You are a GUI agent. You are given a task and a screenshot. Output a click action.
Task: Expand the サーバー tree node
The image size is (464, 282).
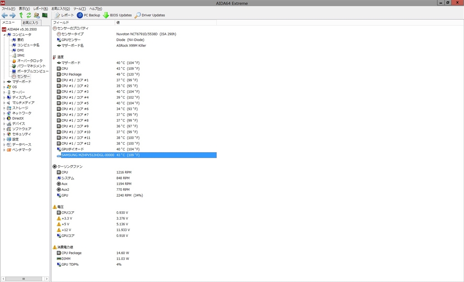pyautogui.click(x=4, y=92)
